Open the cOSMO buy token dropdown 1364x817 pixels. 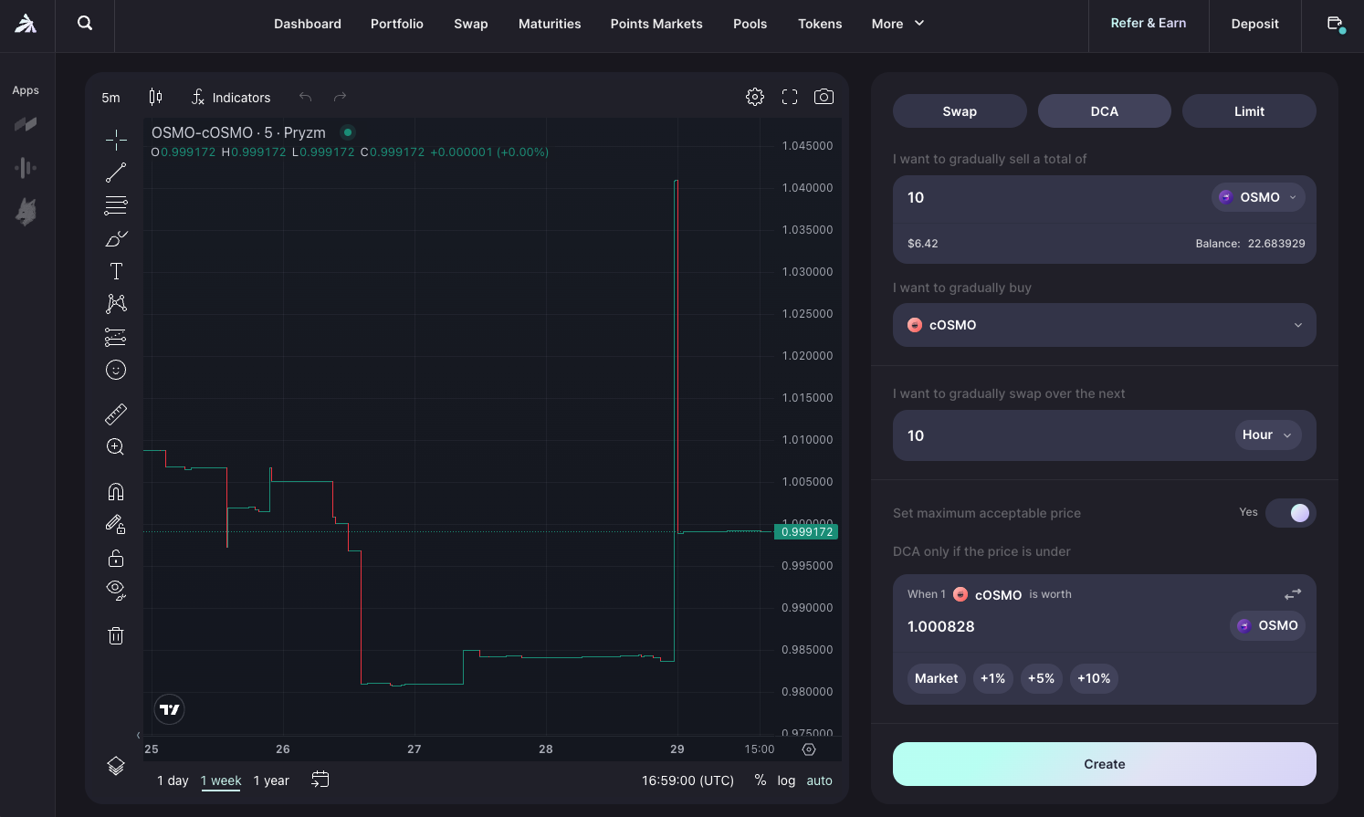pyautogui.click(x=1105, y=325)
